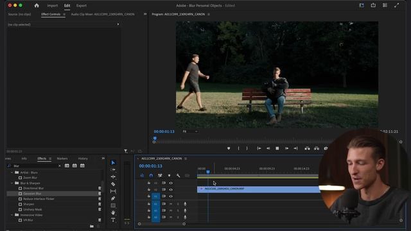Viewport: 411px width, 231px height.
Task: Open the Audio Clip Mixer tab
Action: [103, 14]
